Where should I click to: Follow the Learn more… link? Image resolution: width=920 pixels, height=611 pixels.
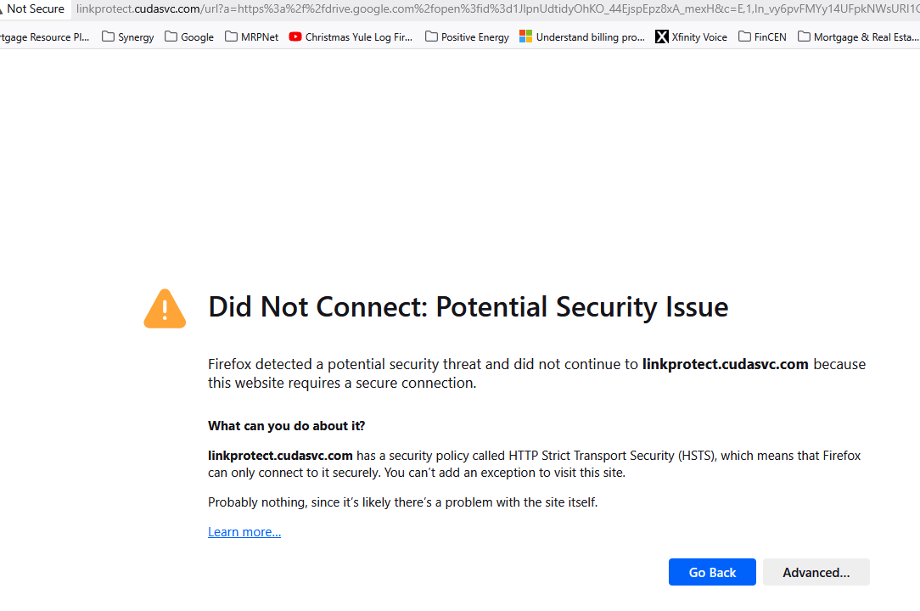(244, 532)
